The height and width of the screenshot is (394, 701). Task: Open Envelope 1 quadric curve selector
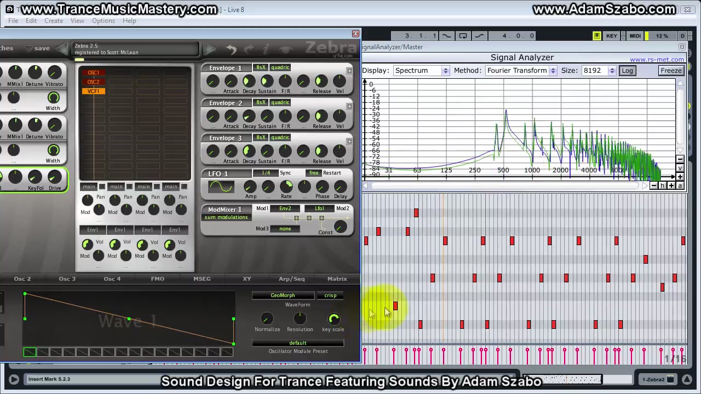(x=280, y=67)
